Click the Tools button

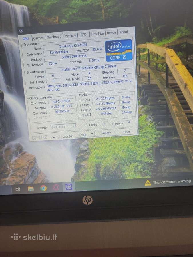(82, 135)
